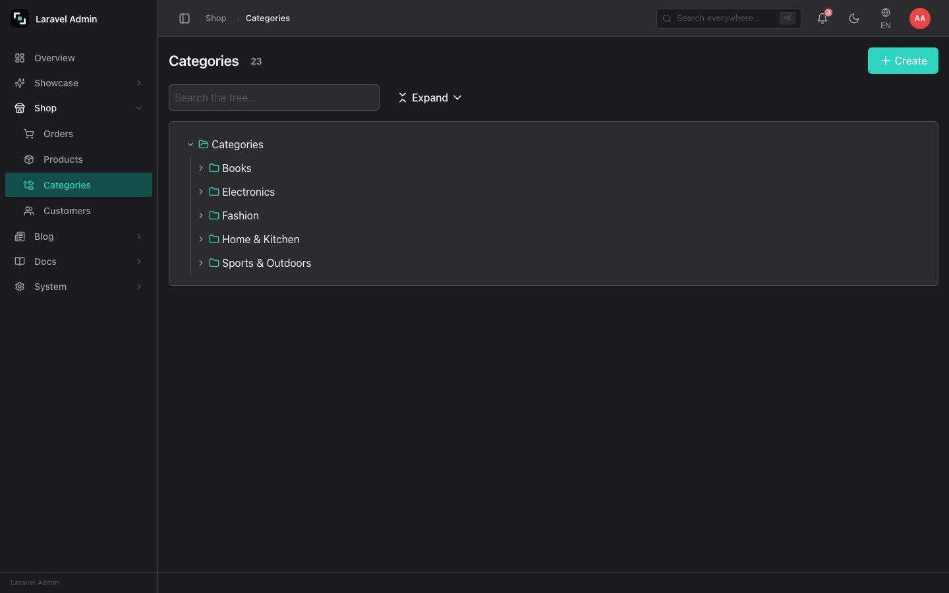Expand the Books category chevron
949x593 pixels.
[201, 168]
